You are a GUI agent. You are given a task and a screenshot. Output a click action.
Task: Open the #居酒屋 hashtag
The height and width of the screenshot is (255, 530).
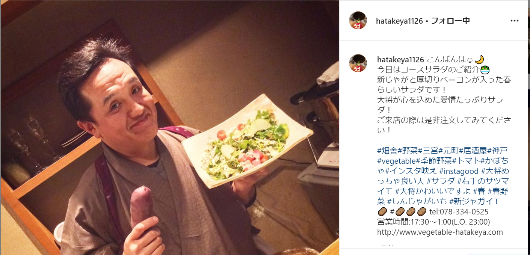473,151
